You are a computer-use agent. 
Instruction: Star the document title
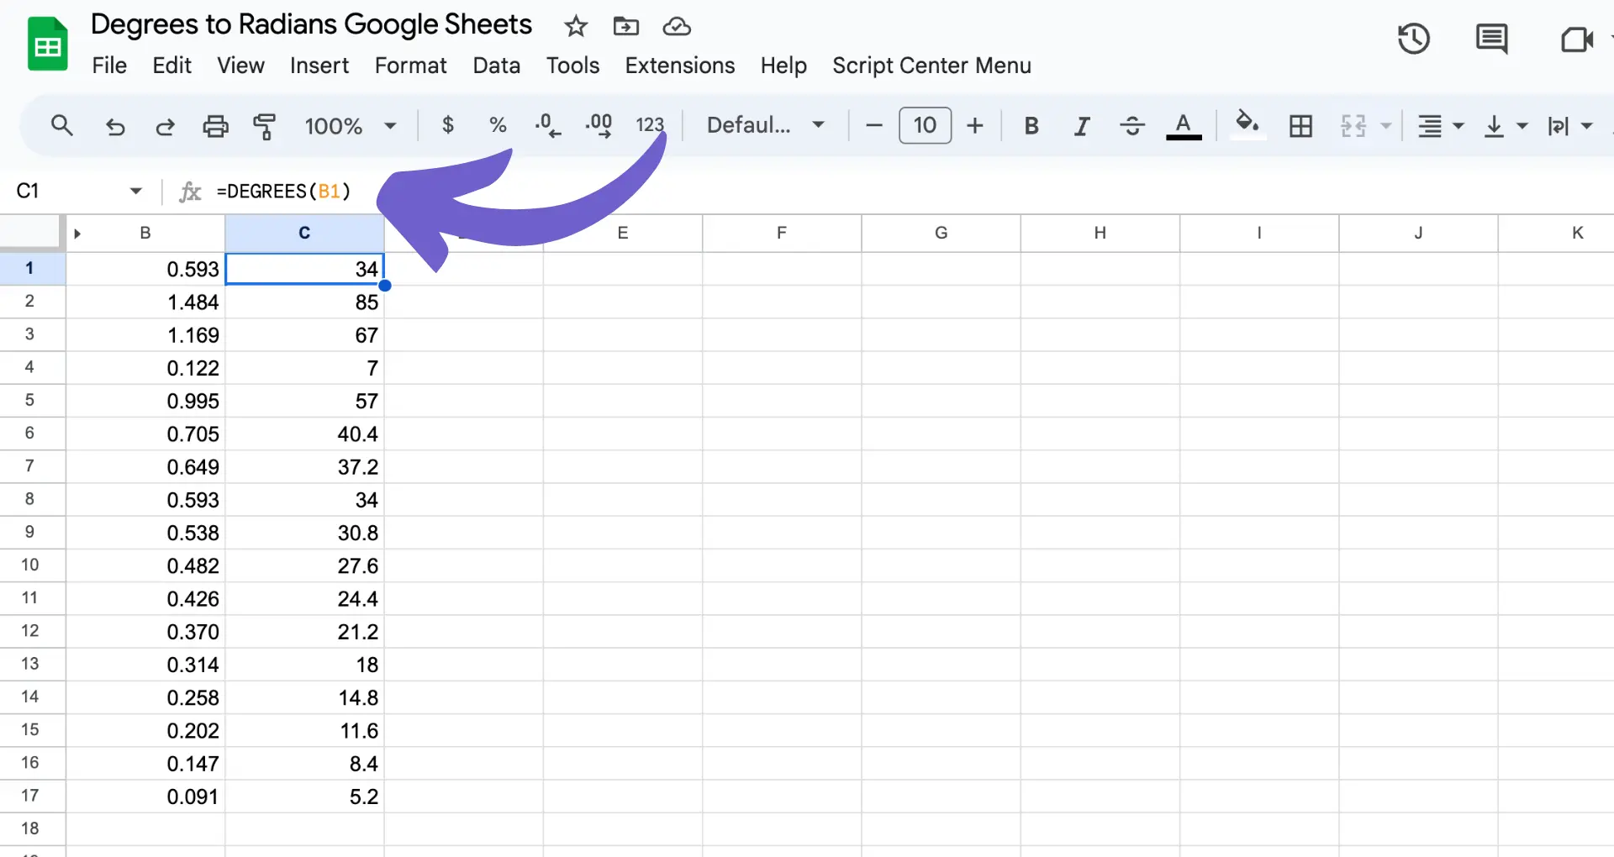point(576,26)
